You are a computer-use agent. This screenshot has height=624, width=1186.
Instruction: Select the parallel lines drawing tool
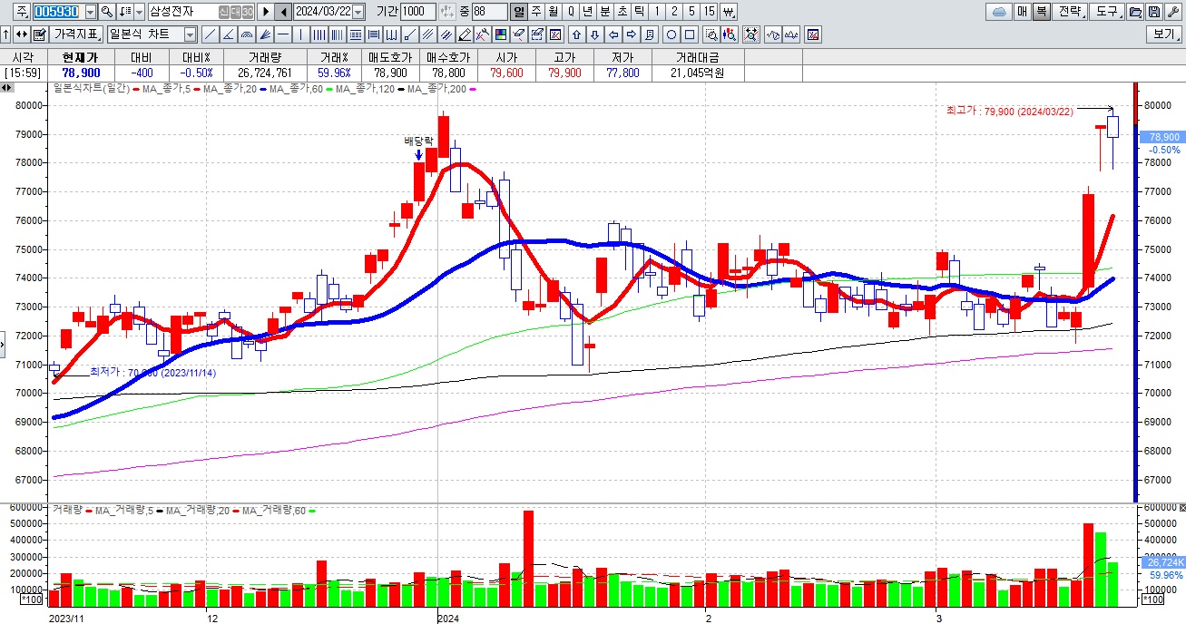coord(428,34)
